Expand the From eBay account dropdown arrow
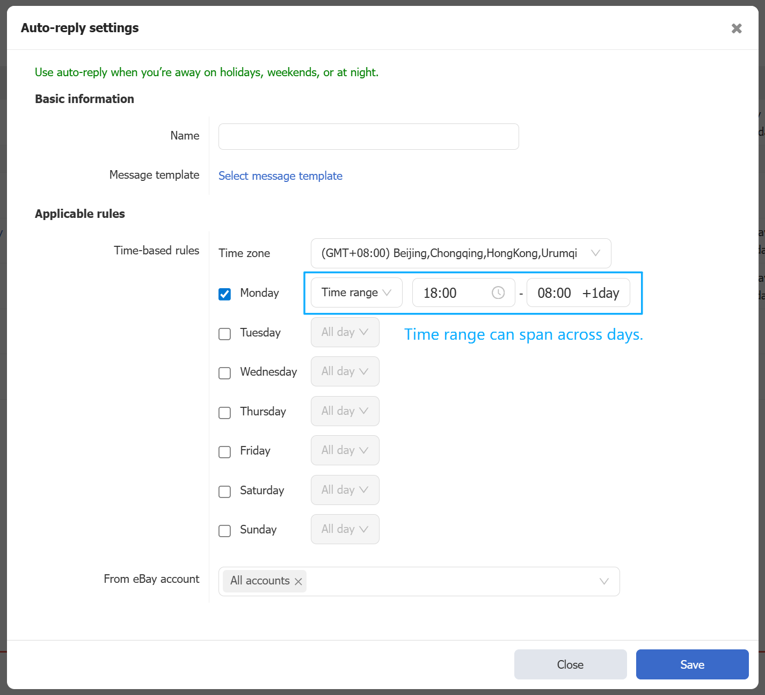The height and width of the screenshot is (695, 765). [603, 581]
